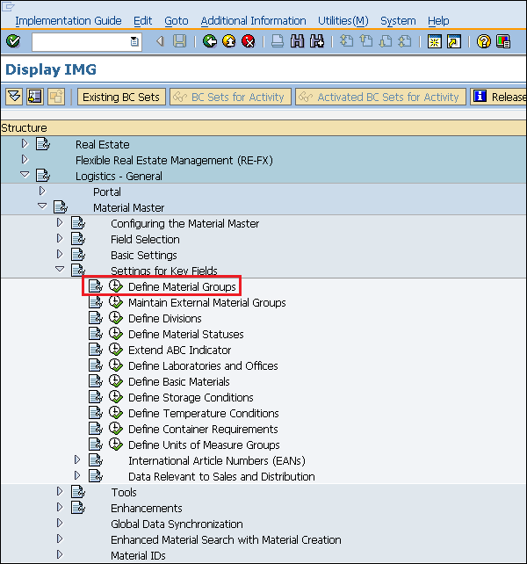Click execute icon for Define Container Requirements
The image size is (527, 564).
(116, 429)
